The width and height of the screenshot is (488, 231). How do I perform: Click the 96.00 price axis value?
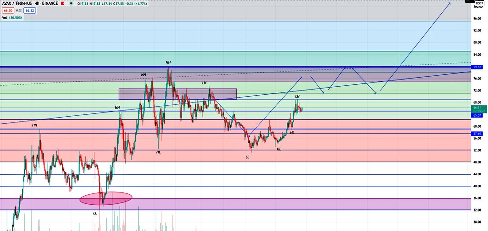coord(478,19)
